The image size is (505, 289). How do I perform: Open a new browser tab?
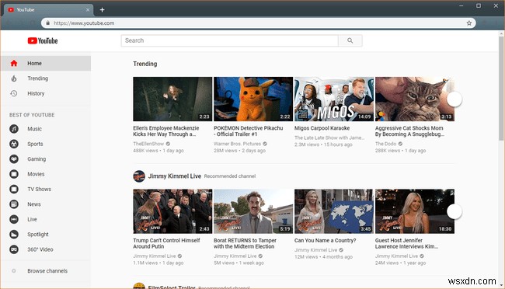[102, 9]
